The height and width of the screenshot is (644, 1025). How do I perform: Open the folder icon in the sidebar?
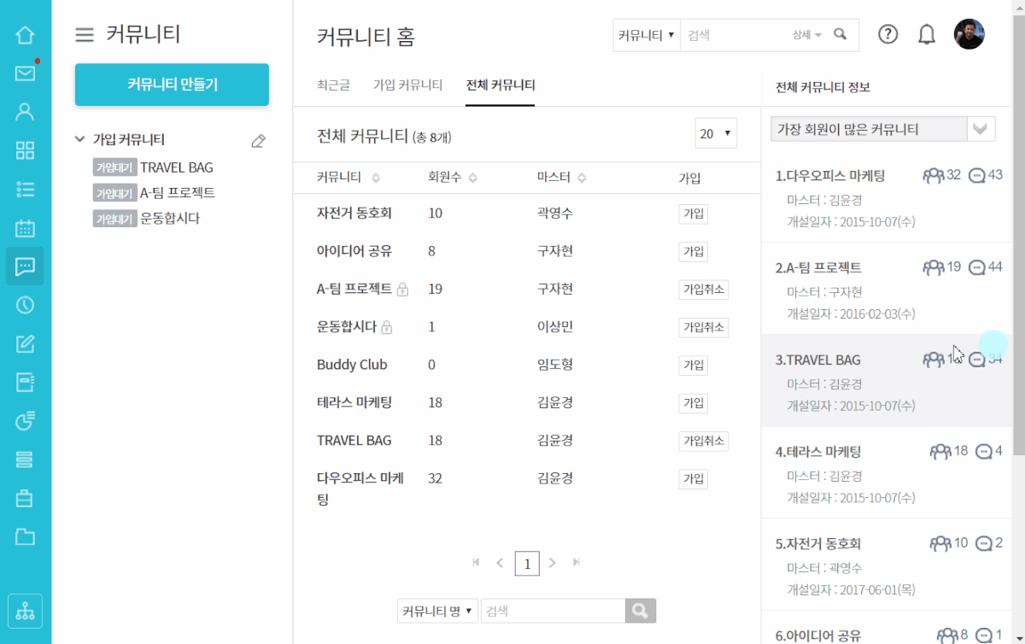(x=25, y=536)
